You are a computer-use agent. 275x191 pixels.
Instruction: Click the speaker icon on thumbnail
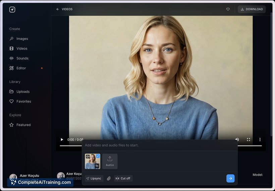(88, 156)
